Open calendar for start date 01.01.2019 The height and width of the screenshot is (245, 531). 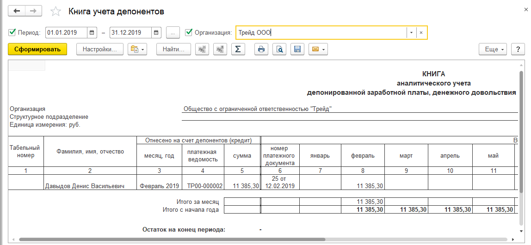[x=92, y=33]
